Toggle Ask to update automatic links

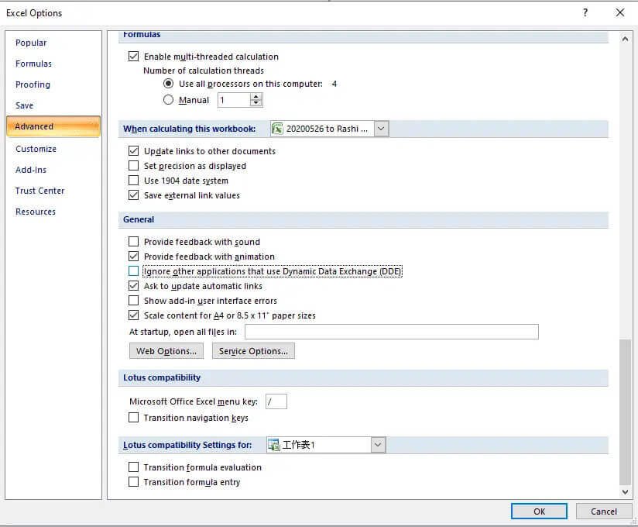133,286
